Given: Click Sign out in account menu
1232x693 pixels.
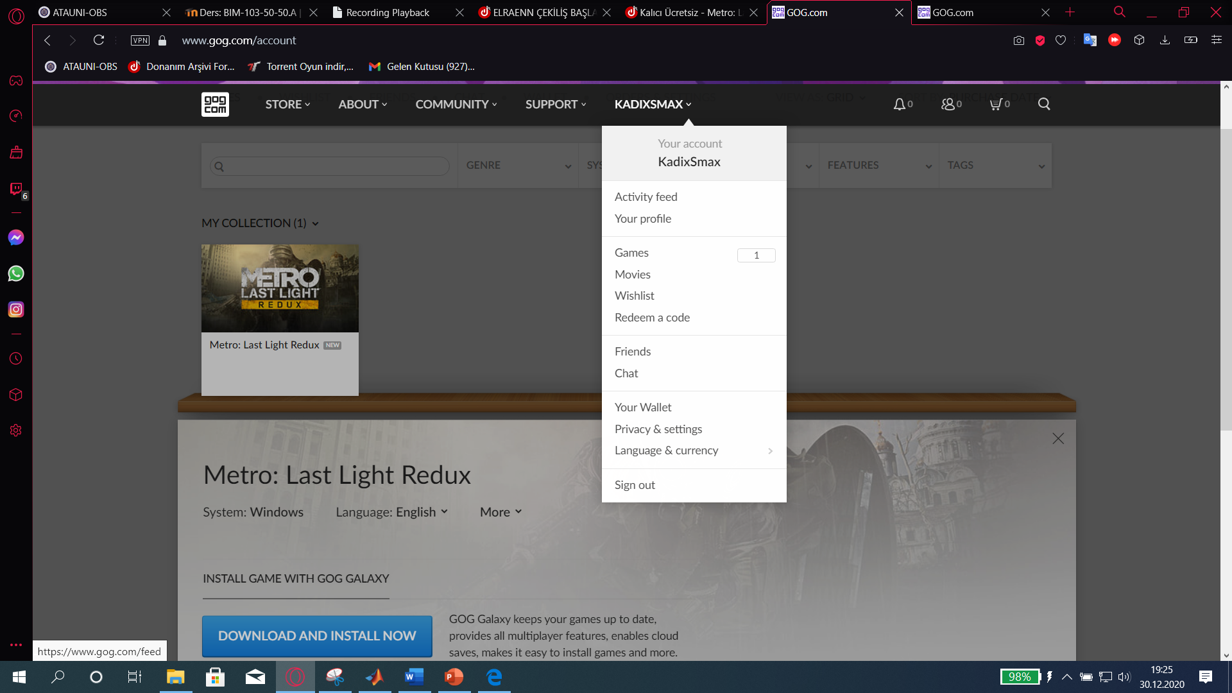Looking at the screenshot, I should tap(635, 485).
